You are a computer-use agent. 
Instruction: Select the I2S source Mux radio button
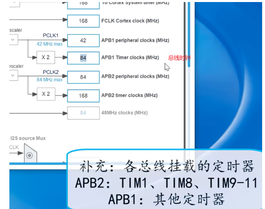tap(29, 155)
